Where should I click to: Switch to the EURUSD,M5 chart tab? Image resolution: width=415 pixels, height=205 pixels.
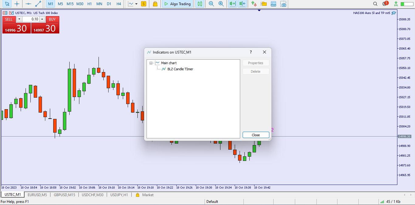[37, 195]
